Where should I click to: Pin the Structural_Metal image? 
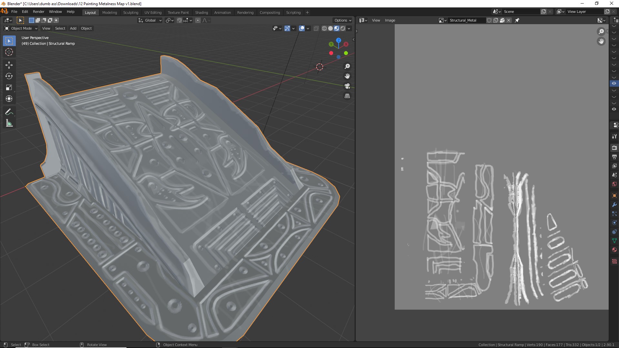517,20
